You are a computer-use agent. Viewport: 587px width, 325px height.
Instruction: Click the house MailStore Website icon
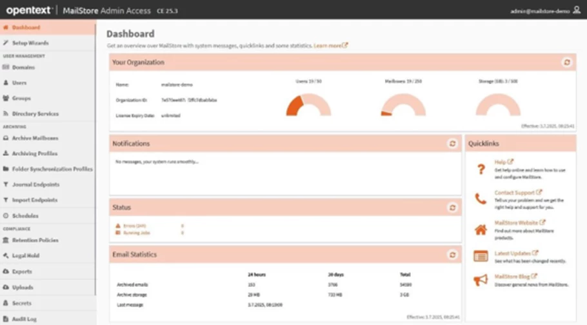481,230
